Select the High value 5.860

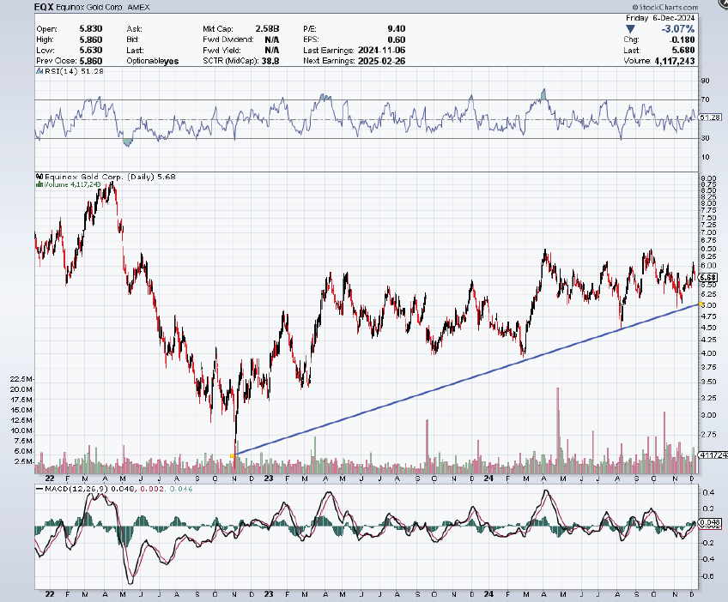pos(91,39)
